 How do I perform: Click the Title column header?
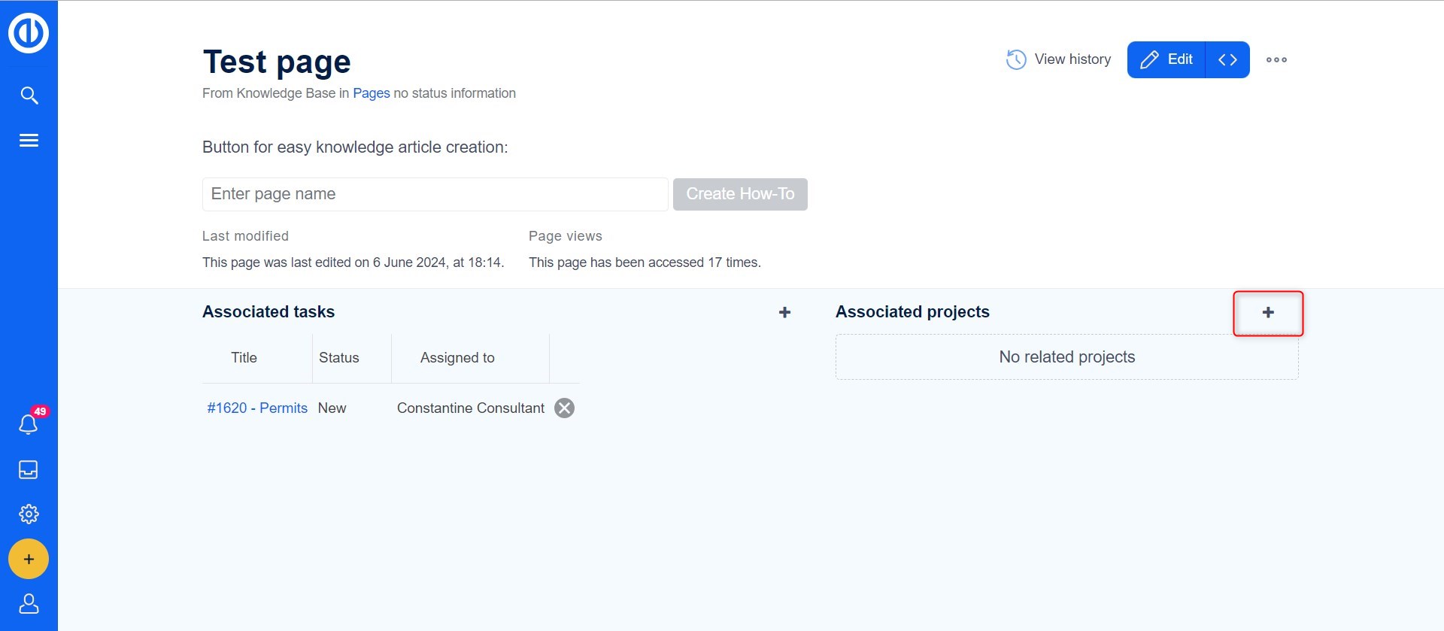tap(244, 358)
